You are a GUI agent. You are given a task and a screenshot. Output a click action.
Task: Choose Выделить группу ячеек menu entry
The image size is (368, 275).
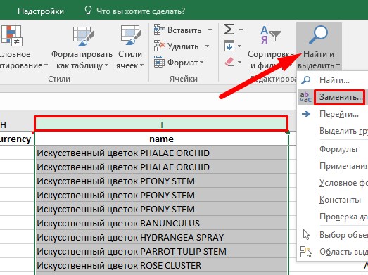click(x=343, y=131)
